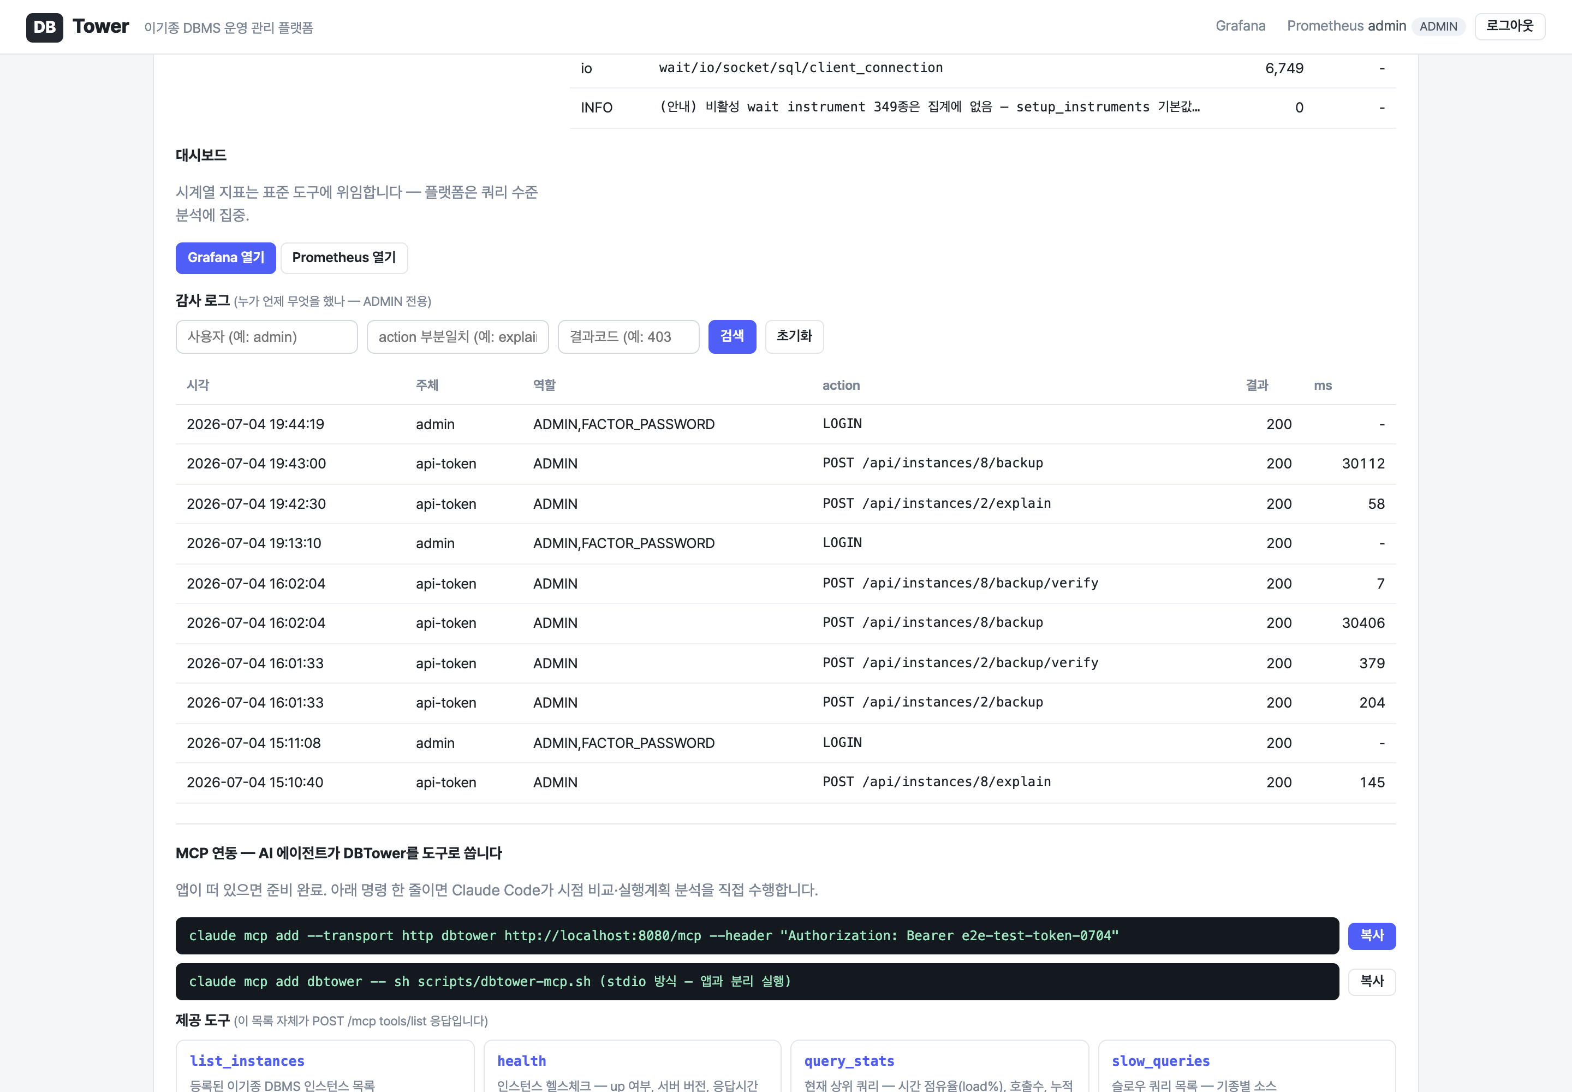Click the 결과 column header

coord(1257,385)
